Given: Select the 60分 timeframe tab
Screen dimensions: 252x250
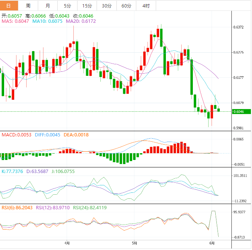Looking at the screenshot, I should pyautogui.click(x=126, y=6).
